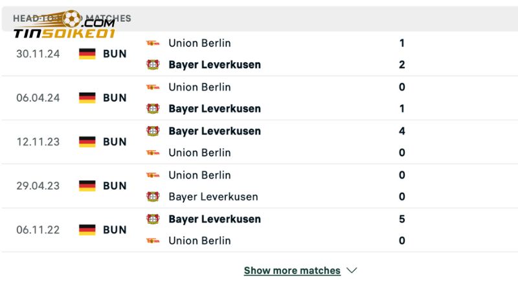This screenshot has width=518, height=291.
Task: Open Union Berlin team in 12.11.23 match
Action: pyautogui.click(x=199, y=153)
